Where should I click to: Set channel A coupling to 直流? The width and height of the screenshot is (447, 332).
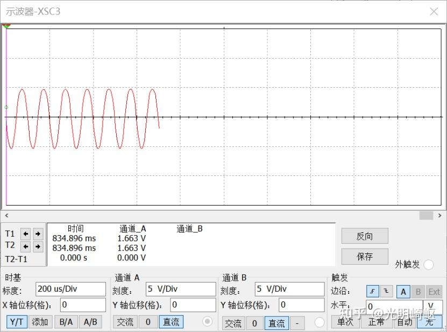(171, 322)
